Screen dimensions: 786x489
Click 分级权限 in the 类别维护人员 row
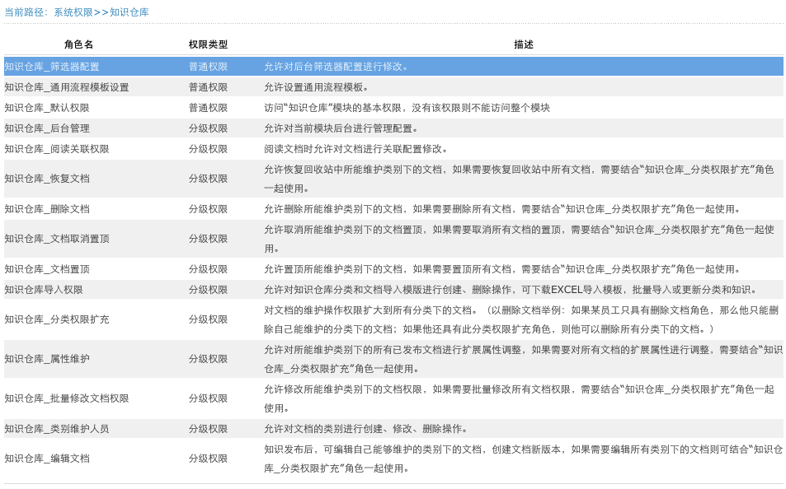coord(208,428)
